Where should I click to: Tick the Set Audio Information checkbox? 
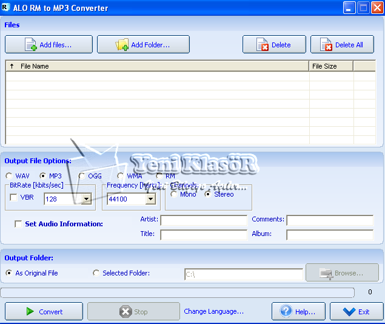click(18, 224)
